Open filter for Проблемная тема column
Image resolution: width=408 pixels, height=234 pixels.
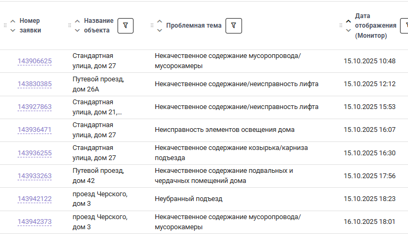click(x=234, y=26)
